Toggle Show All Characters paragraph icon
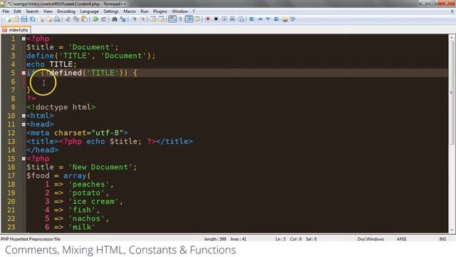 pyautogui.click(x=180, y=19)
